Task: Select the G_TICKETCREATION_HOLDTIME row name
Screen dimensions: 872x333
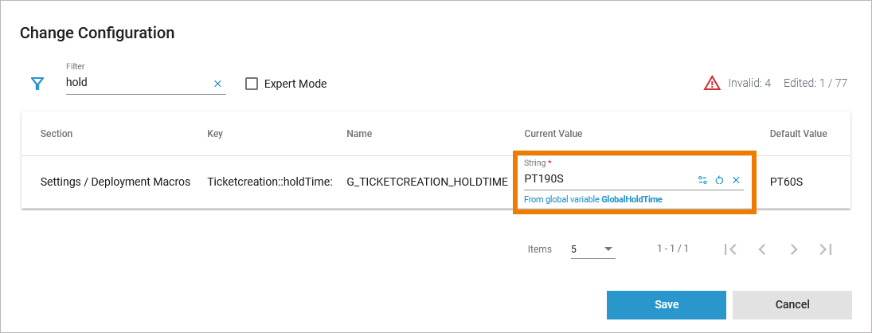Action: tap(427, 182)
